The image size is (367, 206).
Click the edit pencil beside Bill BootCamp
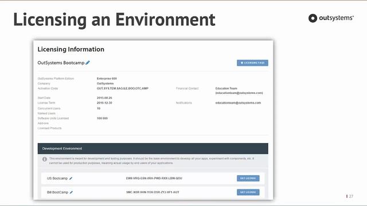pos(71,192)
